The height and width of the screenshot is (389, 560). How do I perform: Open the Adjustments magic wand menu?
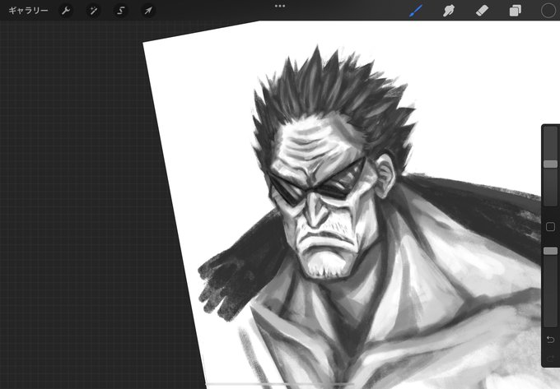click(x=94, y=11)
